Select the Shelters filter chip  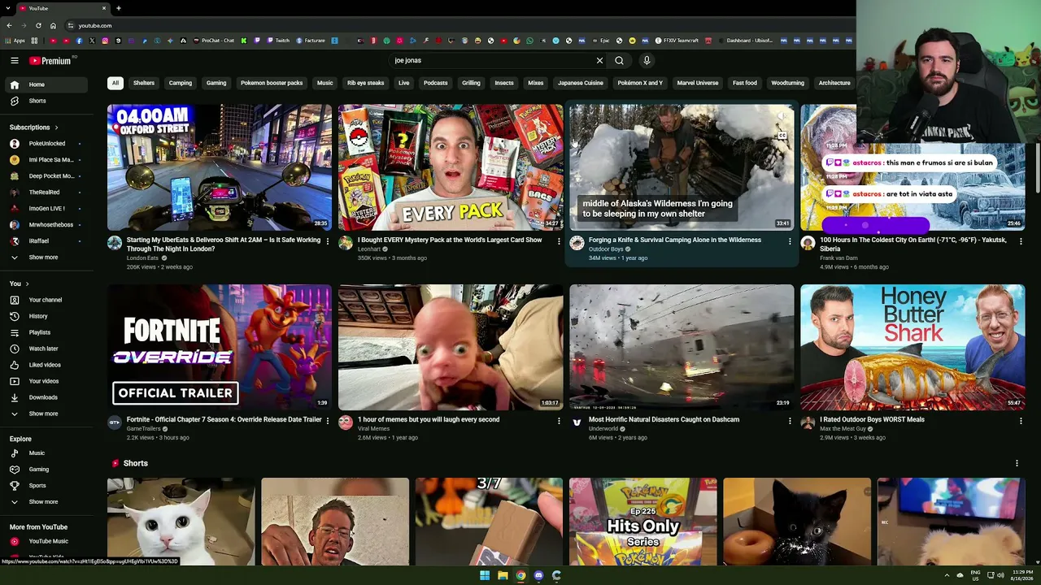[x=144, y=83]
